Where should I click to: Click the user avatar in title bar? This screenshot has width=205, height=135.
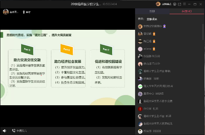(158, 4)
